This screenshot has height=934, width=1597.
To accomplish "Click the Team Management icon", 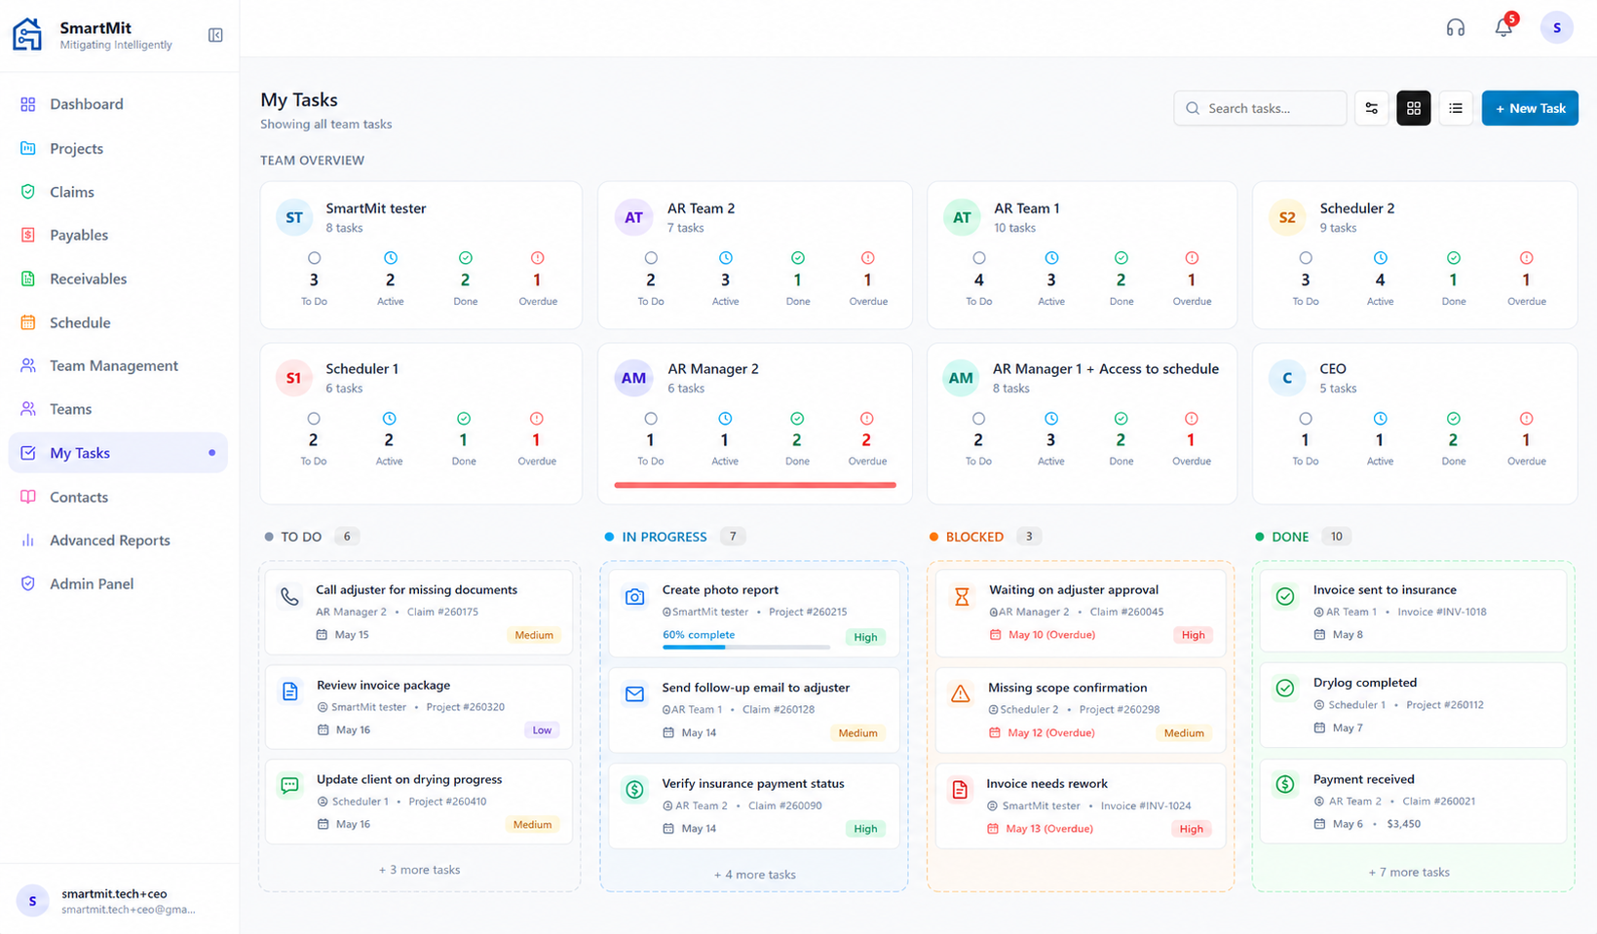I will 28,365.
